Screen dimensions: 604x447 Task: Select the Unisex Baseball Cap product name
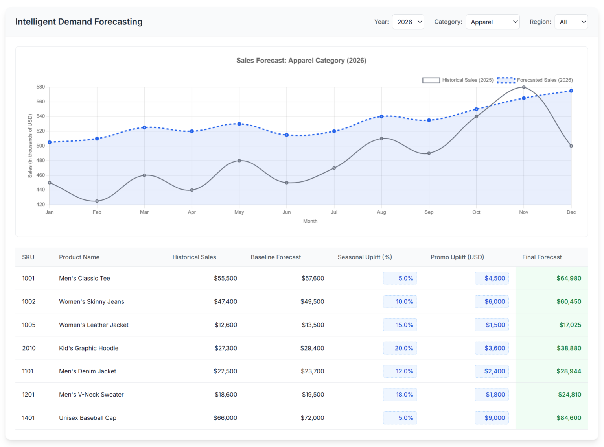[x=88, y=418]
